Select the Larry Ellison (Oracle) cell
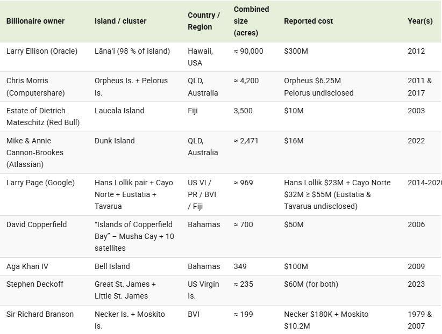The image size is (442, 334). click(x=42, y=51)
